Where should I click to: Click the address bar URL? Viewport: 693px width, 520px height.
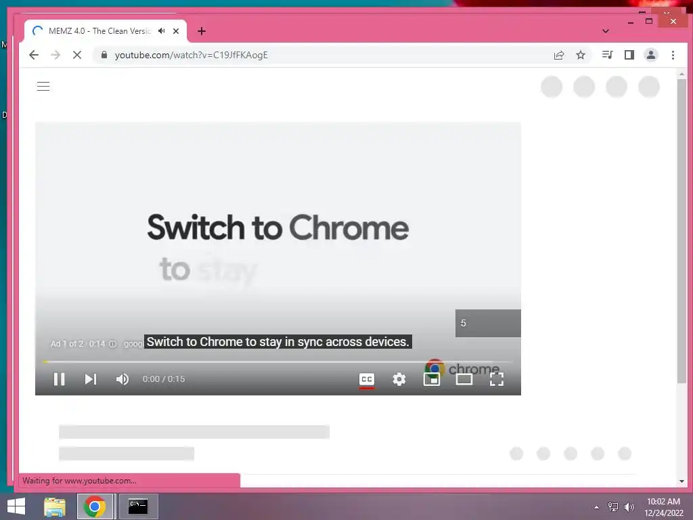(191, 55)
